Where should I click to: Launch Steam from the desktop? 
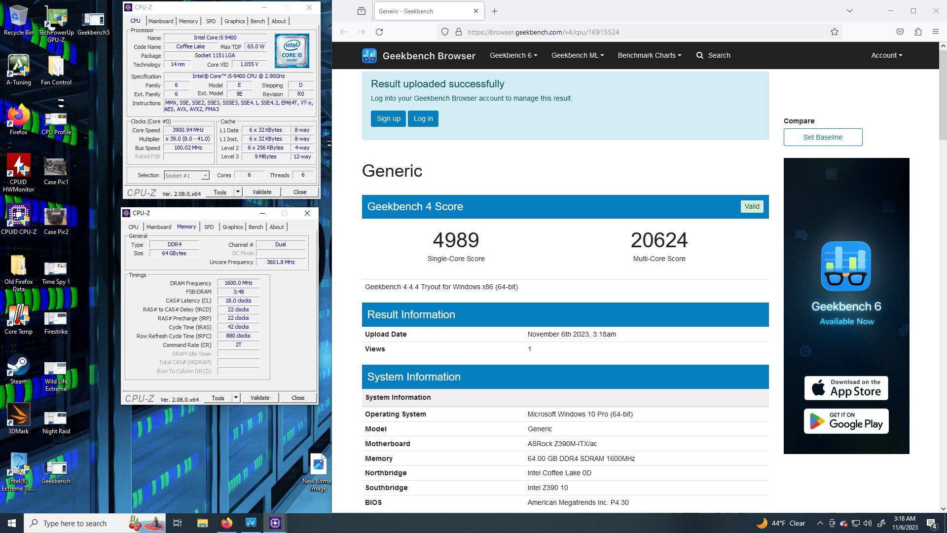click(18, 369)
